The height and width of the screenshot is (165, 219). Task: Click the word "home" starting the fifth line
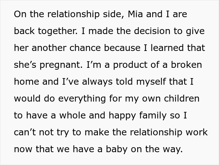coord(26,82)
